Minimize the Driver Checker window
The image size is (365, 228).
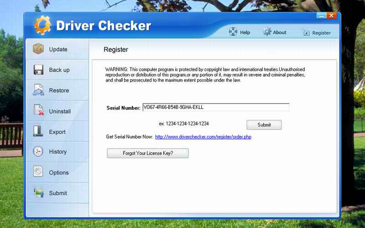tap(322, 16)
